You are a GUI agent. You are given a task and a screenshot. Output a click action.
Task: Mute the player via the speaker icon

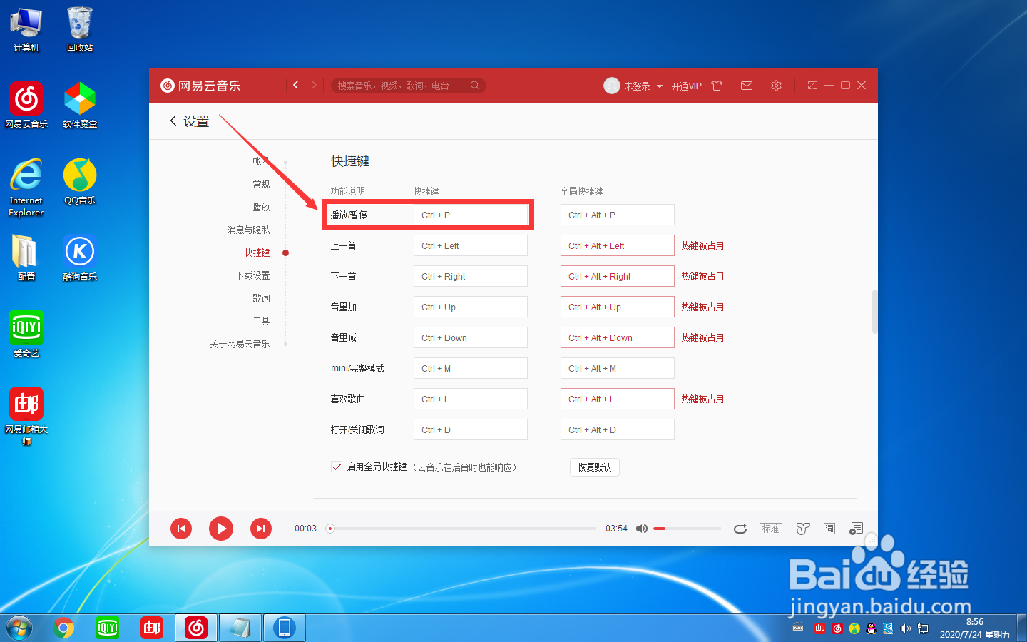[x=642, y=529]
